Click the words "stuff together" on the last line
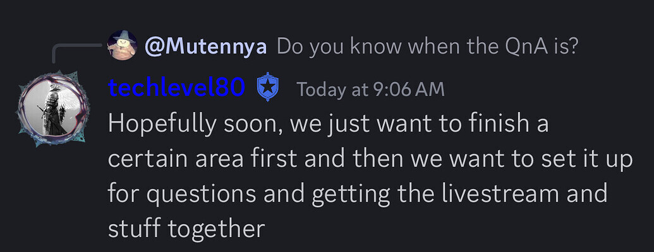This screenshot has width=654, height=252. pos(186,228)
